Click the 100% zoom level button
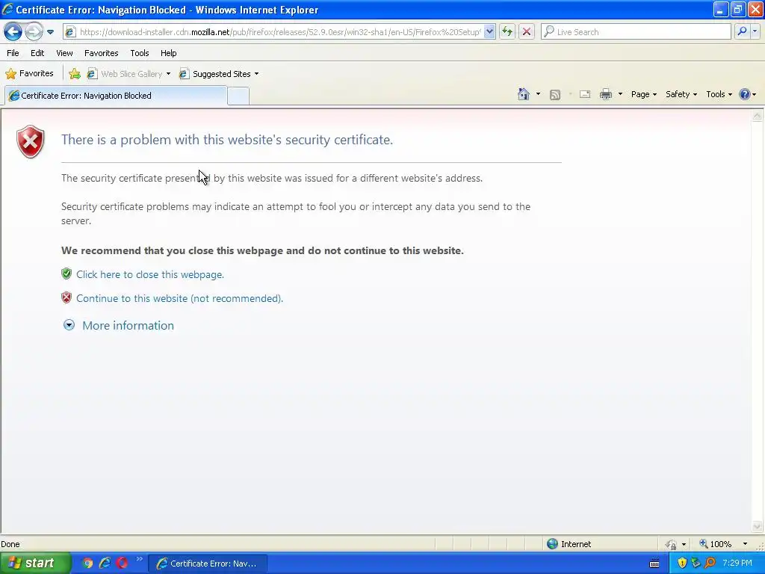Screen dimensions: 765x574 pyautogui.click(x=715, y=544)
